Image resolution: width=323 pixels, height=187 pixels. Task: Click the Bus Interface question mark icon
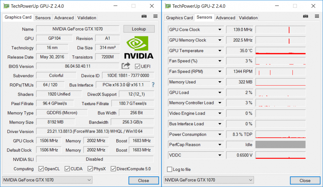(x=153, y=85)
